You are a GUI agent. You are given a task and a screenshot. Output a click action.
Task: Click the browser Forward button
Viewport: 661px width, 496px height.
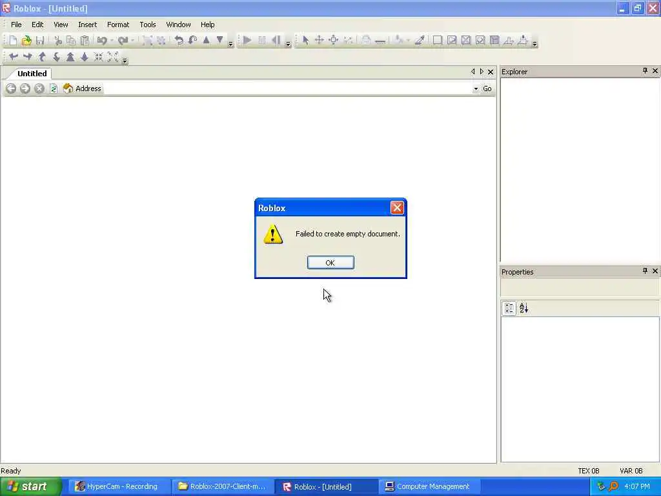25,88
